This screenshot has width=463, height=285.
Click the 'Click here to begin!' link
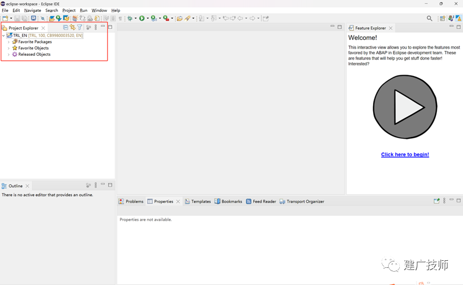[x=405, y=154]
